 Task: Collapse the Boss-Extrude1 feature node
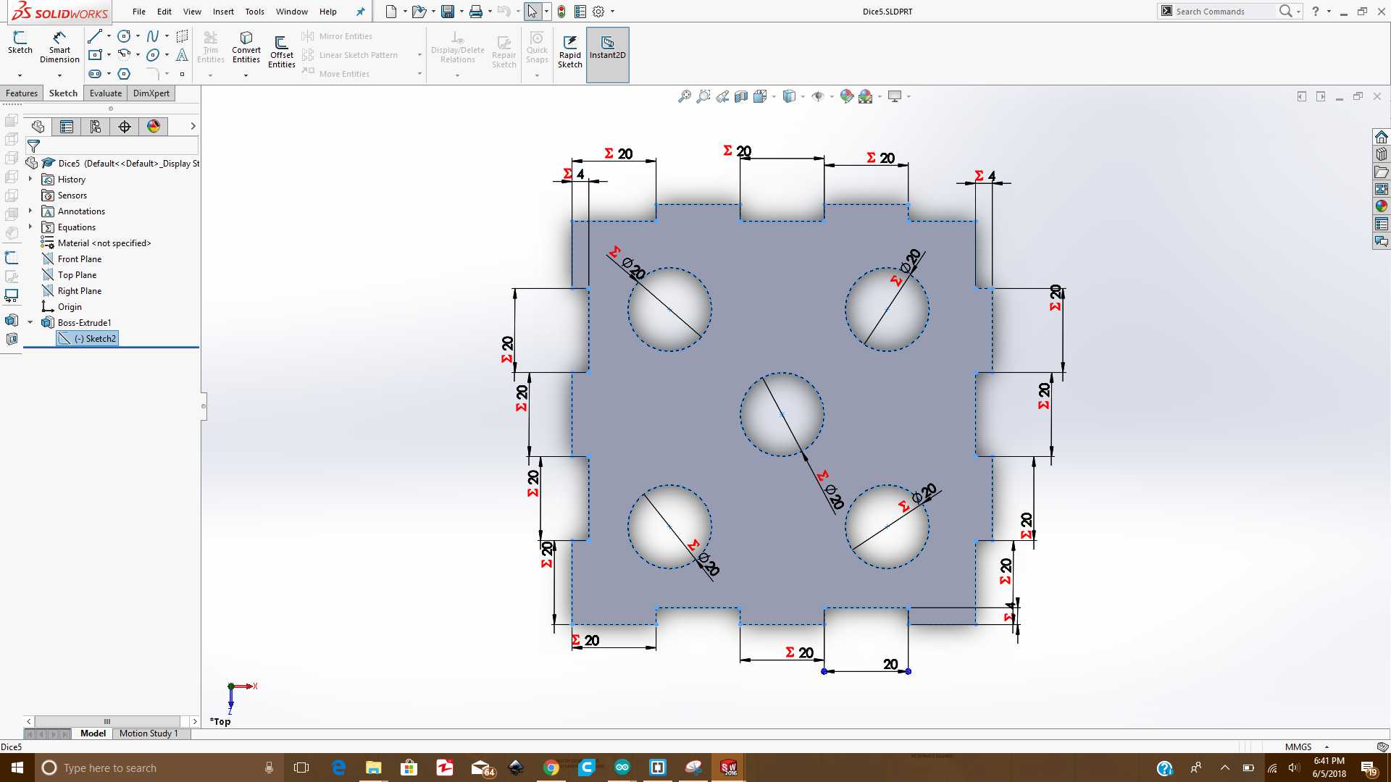(30, 322)
